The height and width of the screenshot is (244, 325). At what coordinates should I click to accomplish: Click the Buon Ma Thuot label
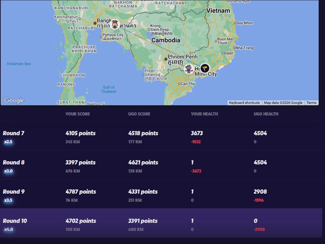pyautogui.click(x=225, y=41)
